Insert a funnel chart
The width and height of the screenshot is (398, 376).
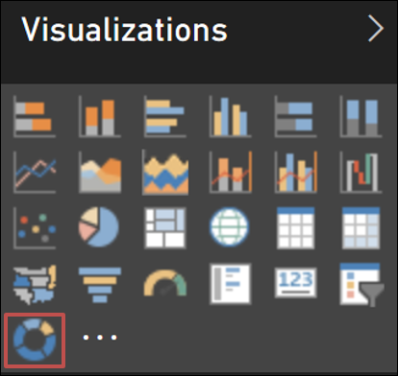coord(100,285)
